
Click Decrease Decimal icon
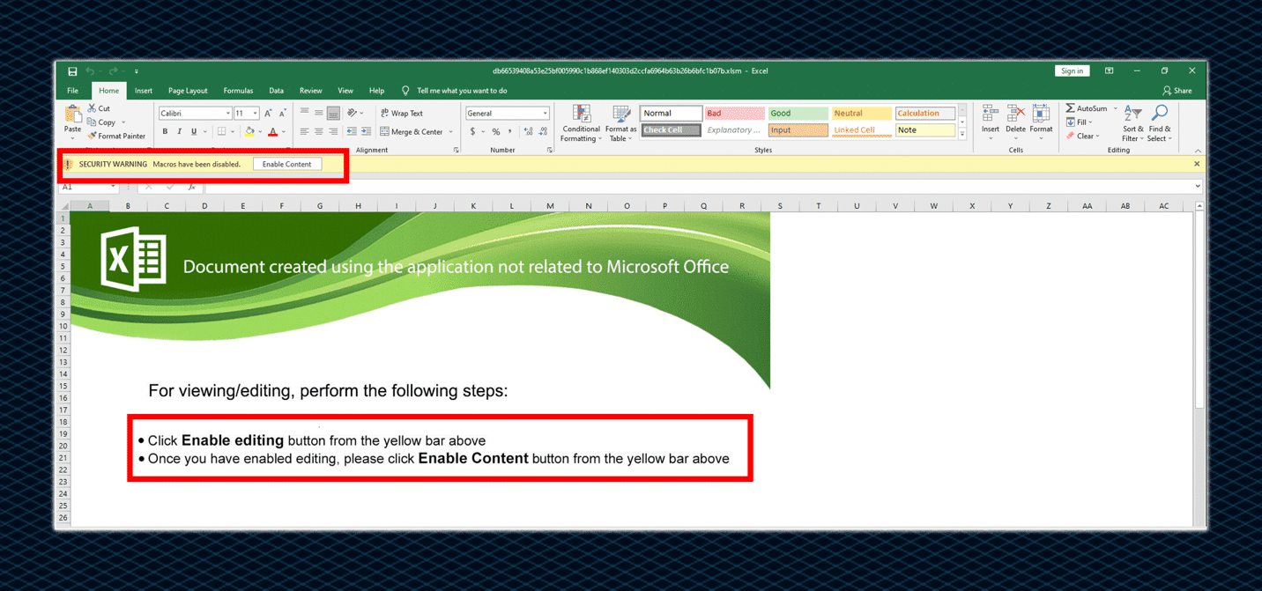click(543, 132)
